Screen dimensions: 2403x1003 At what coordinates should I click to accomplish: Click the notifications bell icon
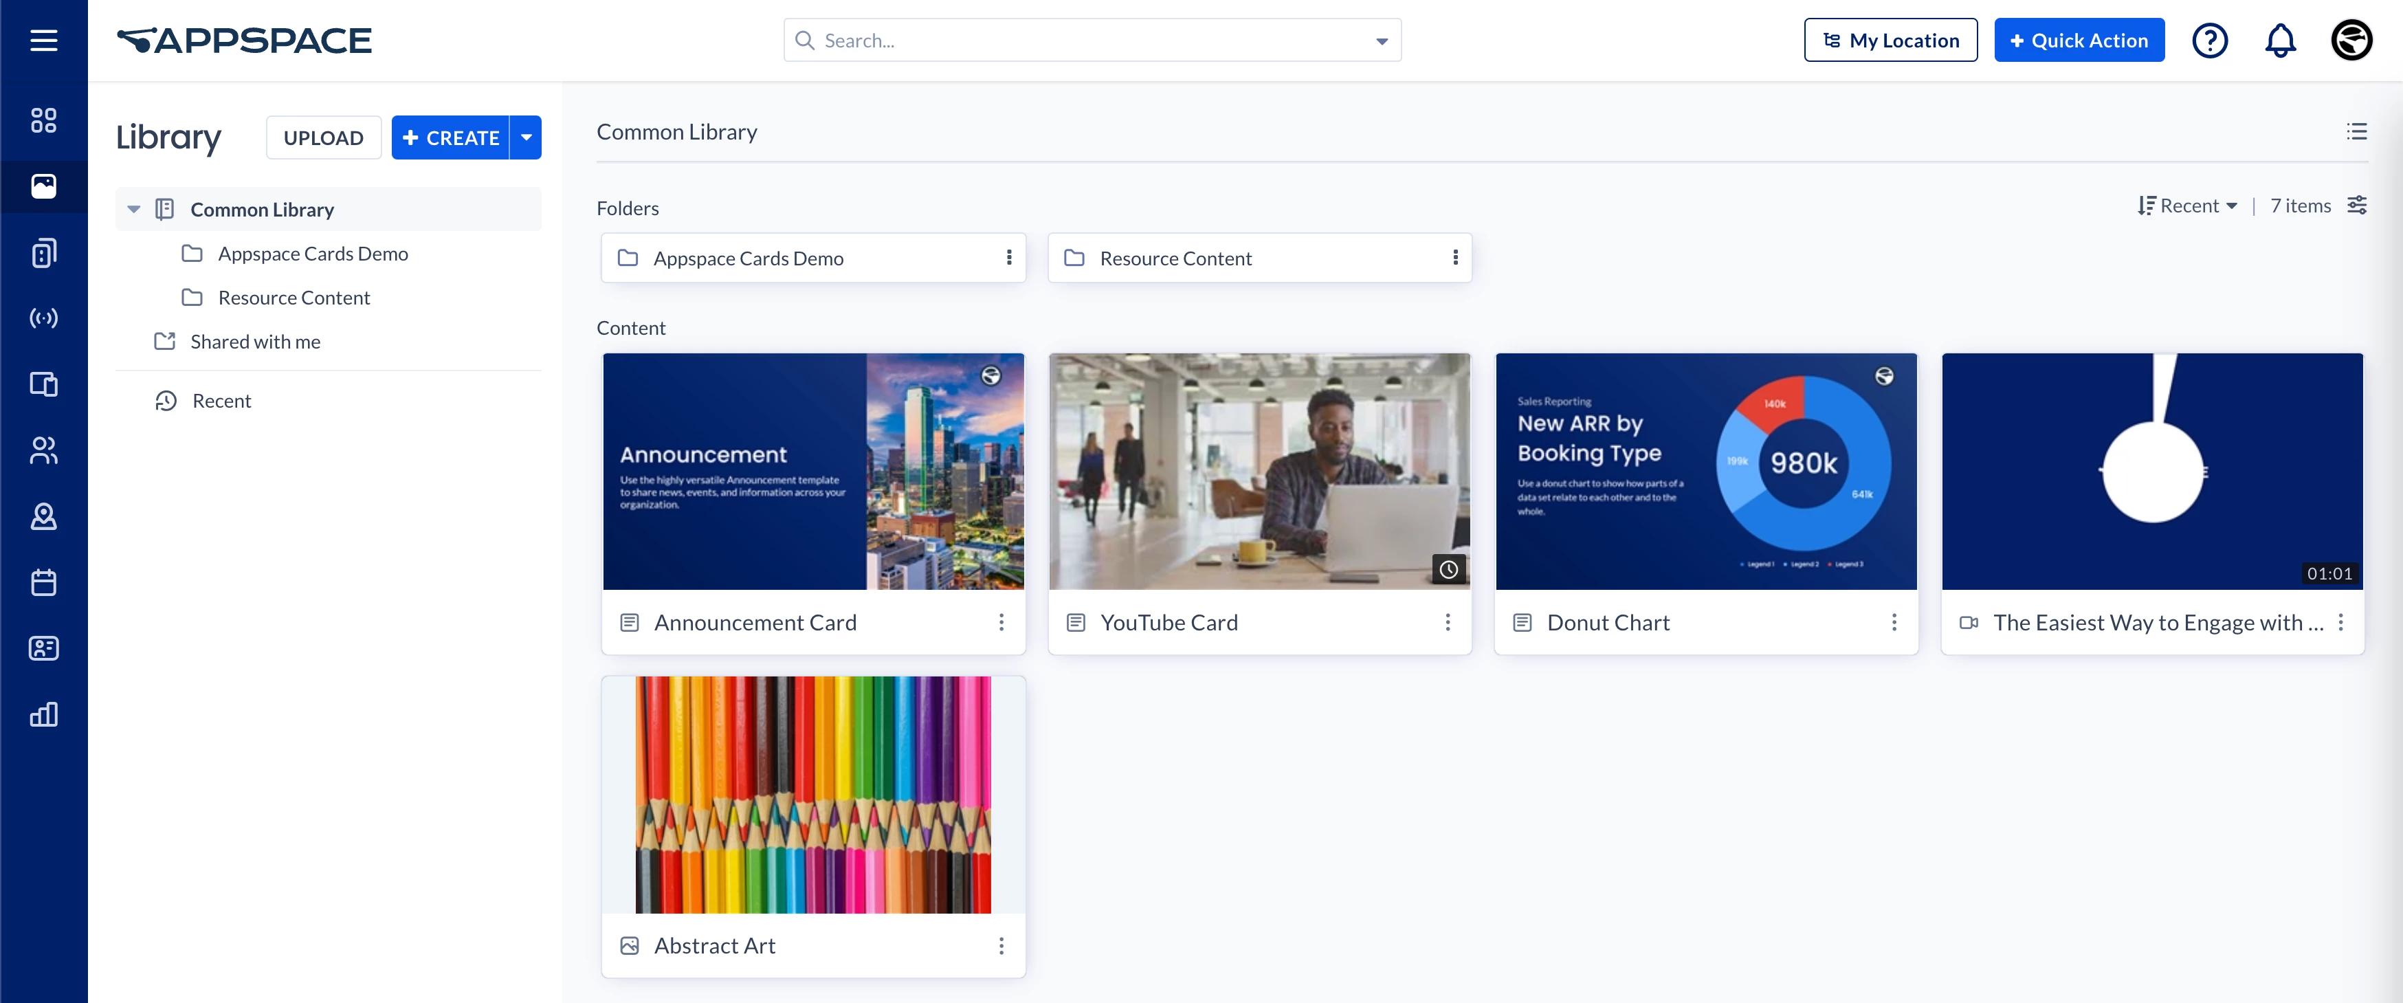(x=2280, y=40)
